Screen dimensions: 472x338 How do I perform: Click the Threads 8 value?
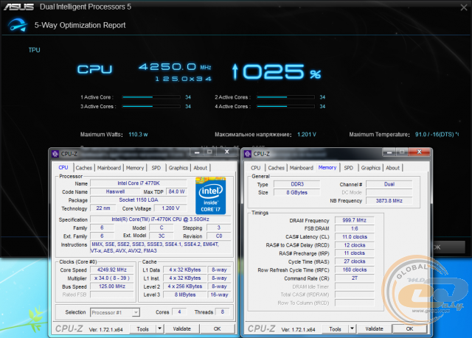click(223, 312)
